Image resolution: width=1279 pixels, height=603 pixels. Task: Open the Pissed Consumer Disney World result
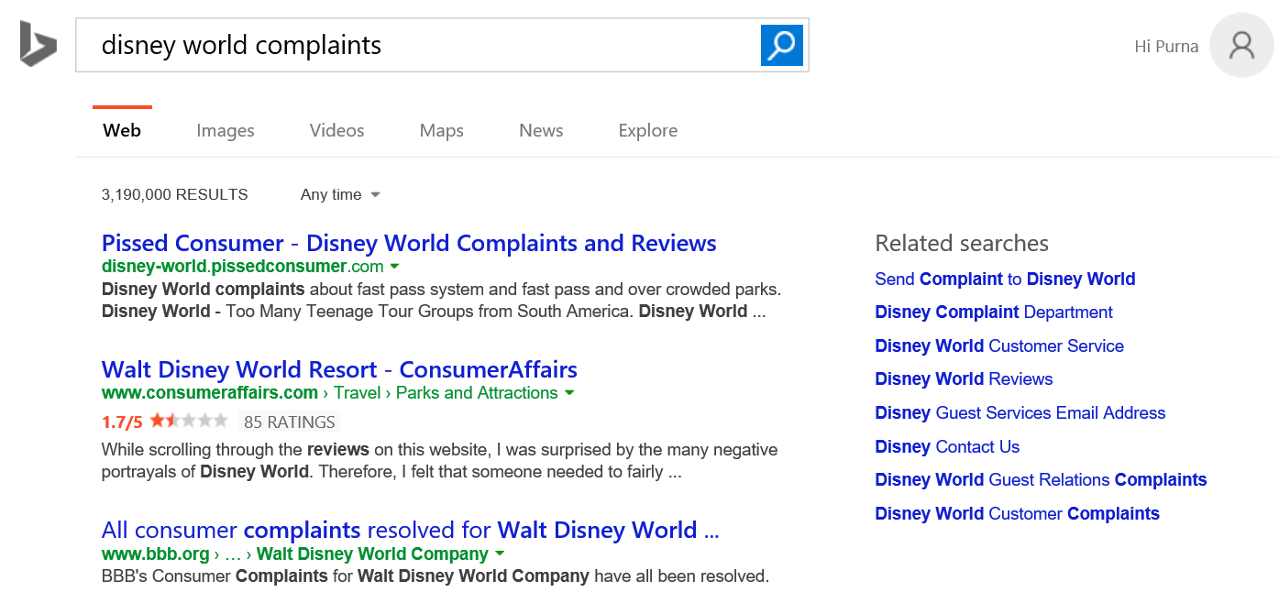click(408, 242)
